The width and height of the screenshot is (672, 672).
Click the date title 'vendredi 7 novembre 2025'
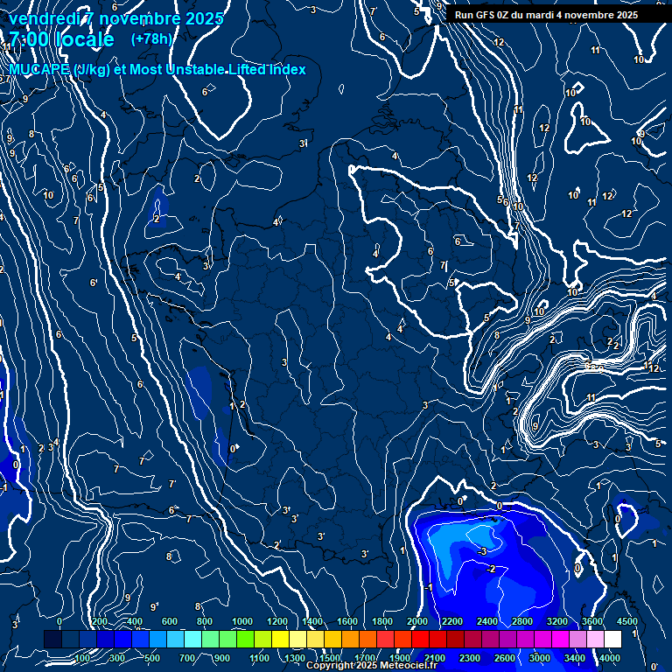(x=116, y=19)
